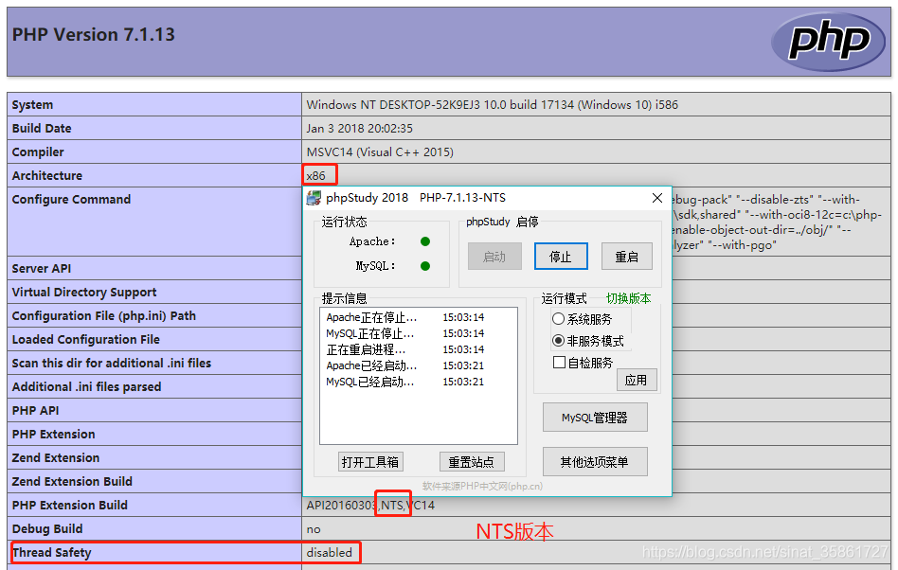
Task: Click the MySQL green status indicator
Action: coord(425,266)
